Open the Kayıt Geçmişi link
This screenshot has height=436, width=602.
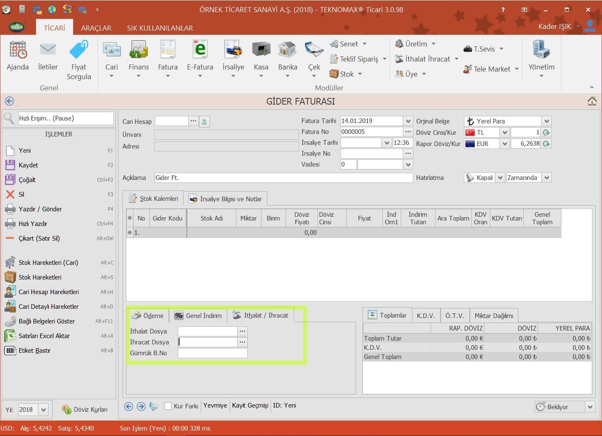coord(250,405)
